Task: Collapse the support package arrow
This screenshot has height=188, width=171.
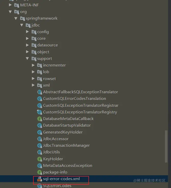Action: point(27,58)
